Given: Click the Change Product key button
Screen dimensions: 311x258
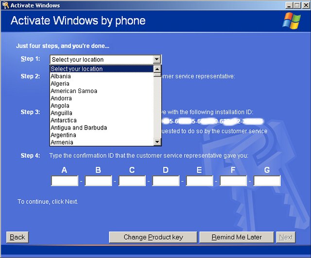Looking at the screenshot, I should pos(153,237).
